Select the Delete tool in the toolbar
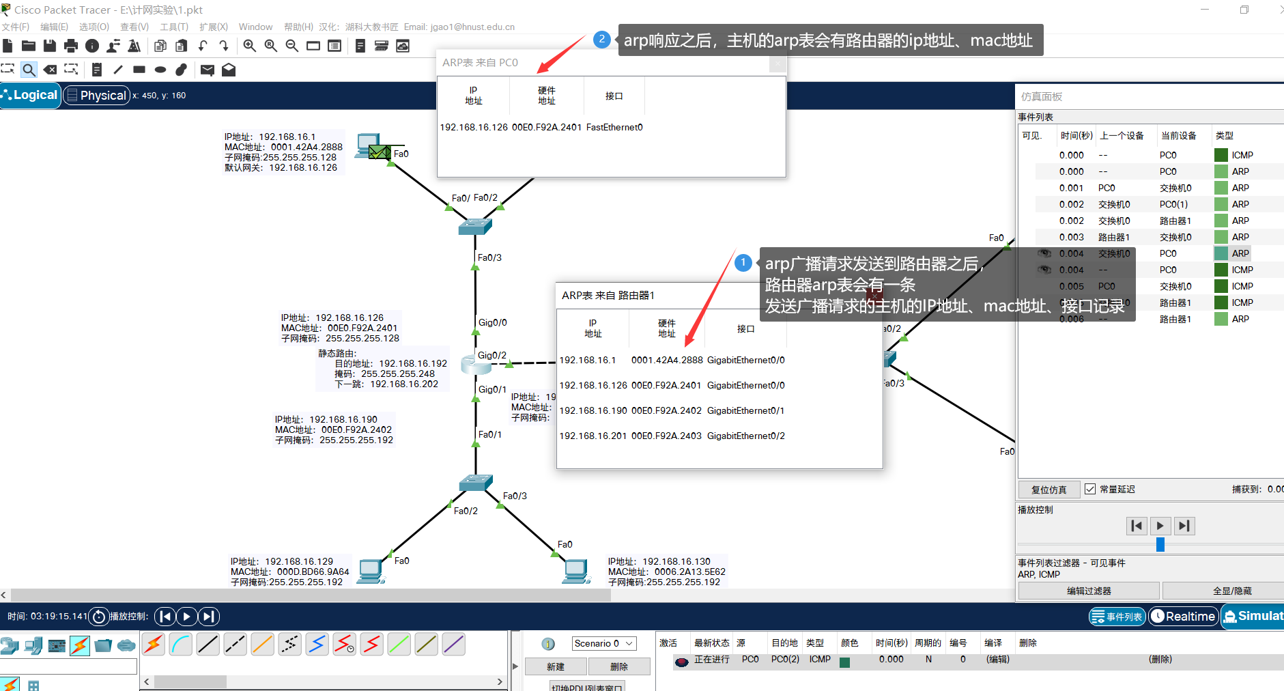The height and width of the screenshot is (691, 1284). click(50, 69)
